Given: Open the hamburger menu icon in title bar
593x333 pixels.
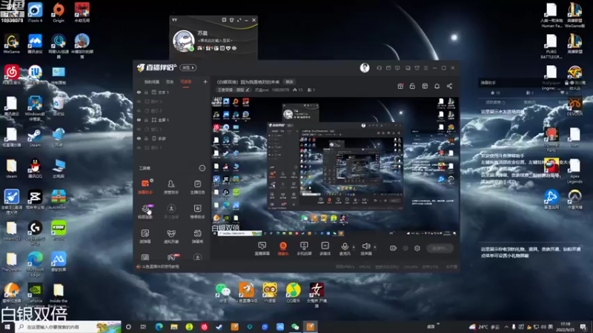Looking at the screenshot, I should point(425,68).
